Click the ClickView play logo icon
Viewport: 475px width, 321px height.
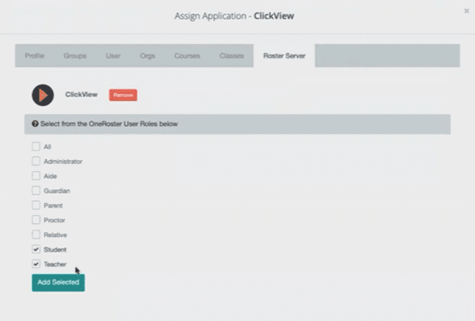pyautogui.click(x=42, y=95)
